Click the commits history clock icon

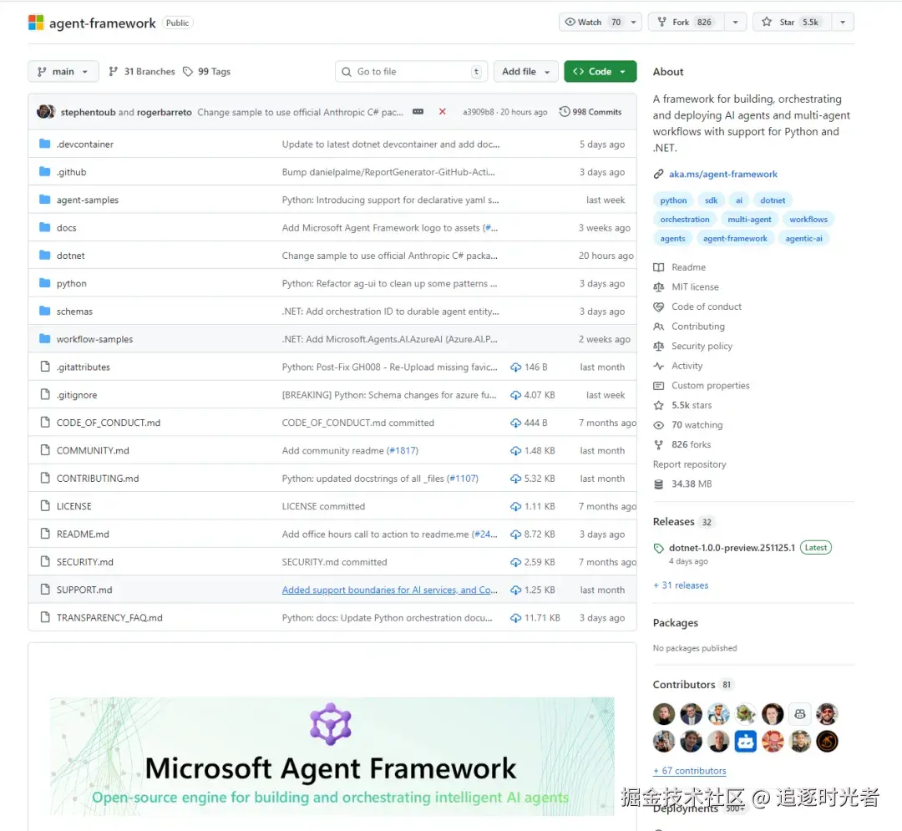(565, 112)
